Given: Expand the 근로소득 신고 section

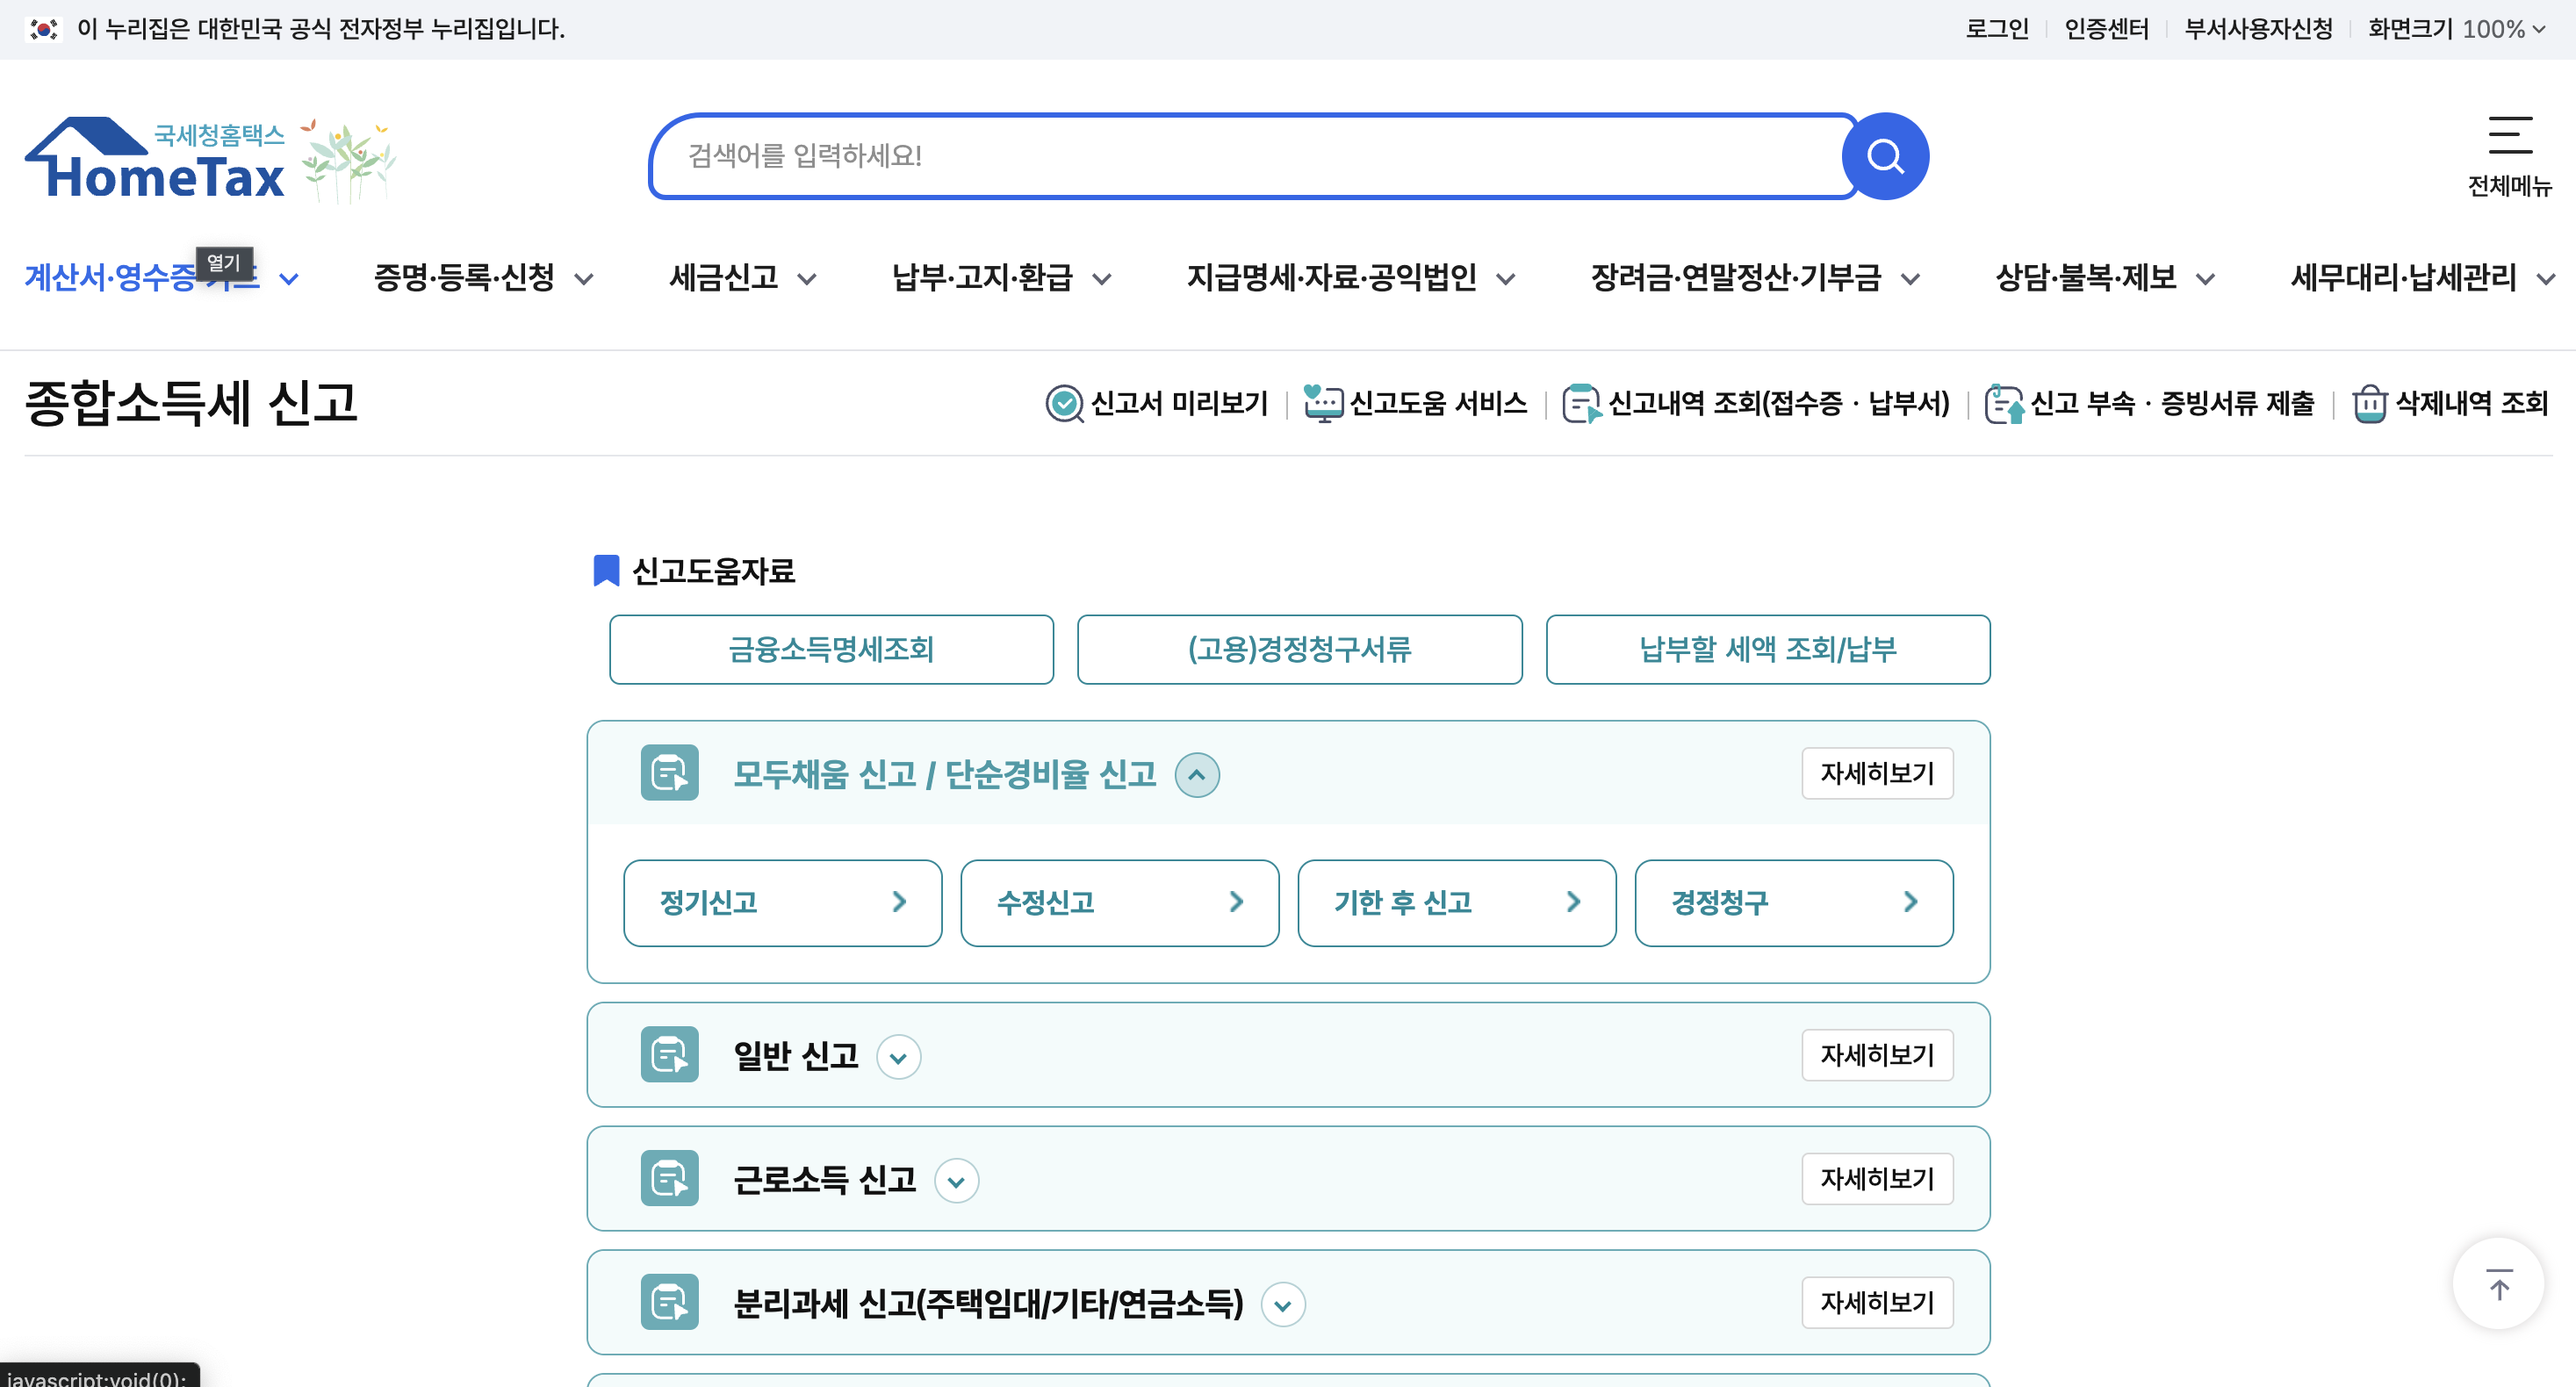Looking at the screenshot, I should [955, 1181].
